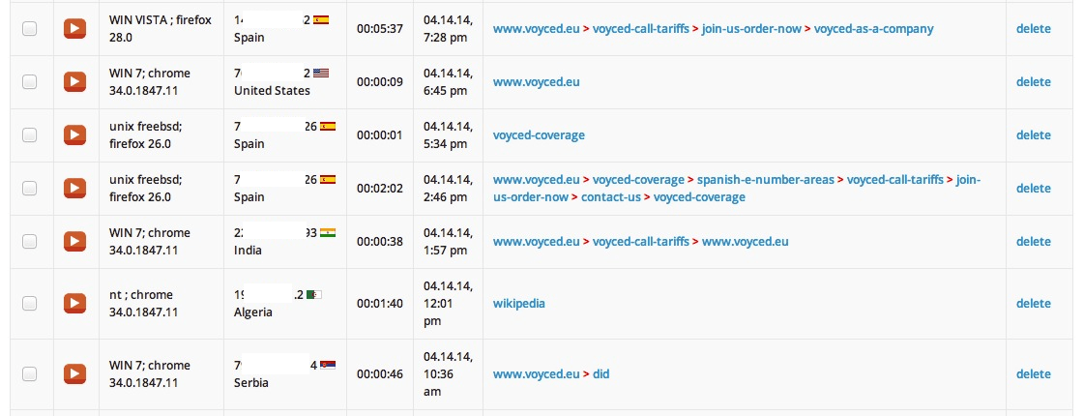Play the WIN VISTA firefox 28.0 session recording

74,28
